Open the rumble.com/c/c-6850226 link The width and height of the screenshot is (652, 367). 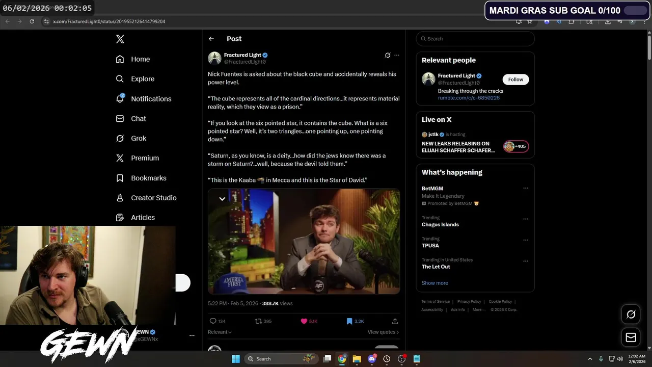(469, 98)
